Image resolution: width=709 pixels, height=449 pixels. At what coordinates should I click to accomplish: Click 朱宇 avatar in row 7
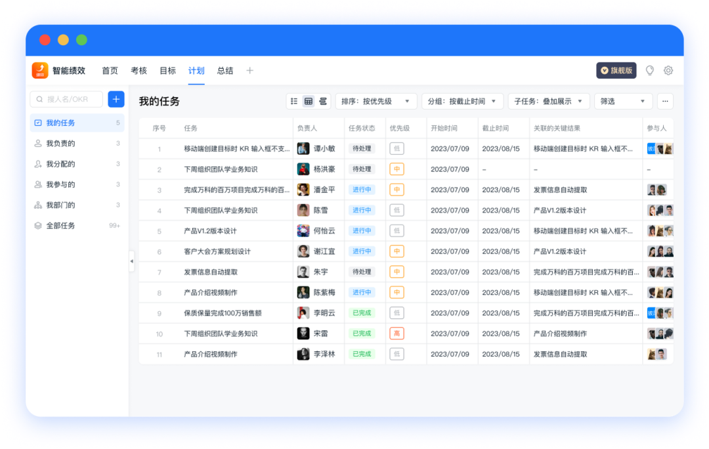pos(303,272)
